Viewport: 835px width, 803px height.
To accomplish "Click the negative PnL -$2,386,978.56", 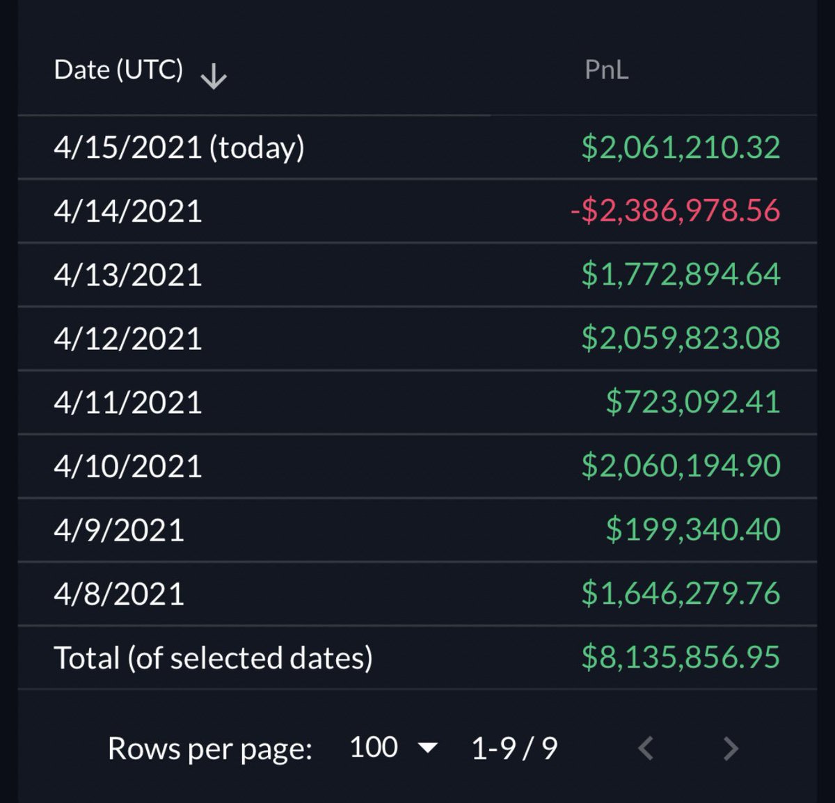I will [x=675, y=211].
